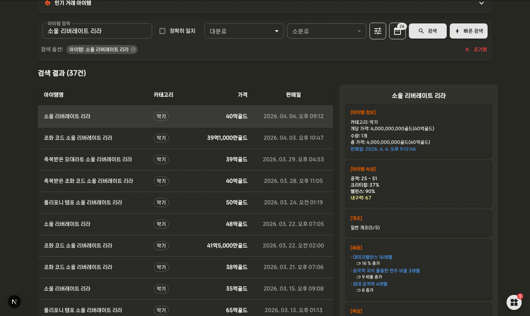The image size is (530, 316).
Task: Select the 조화 코드 row priced 41억5,000만골드
Action: (185, 246)
